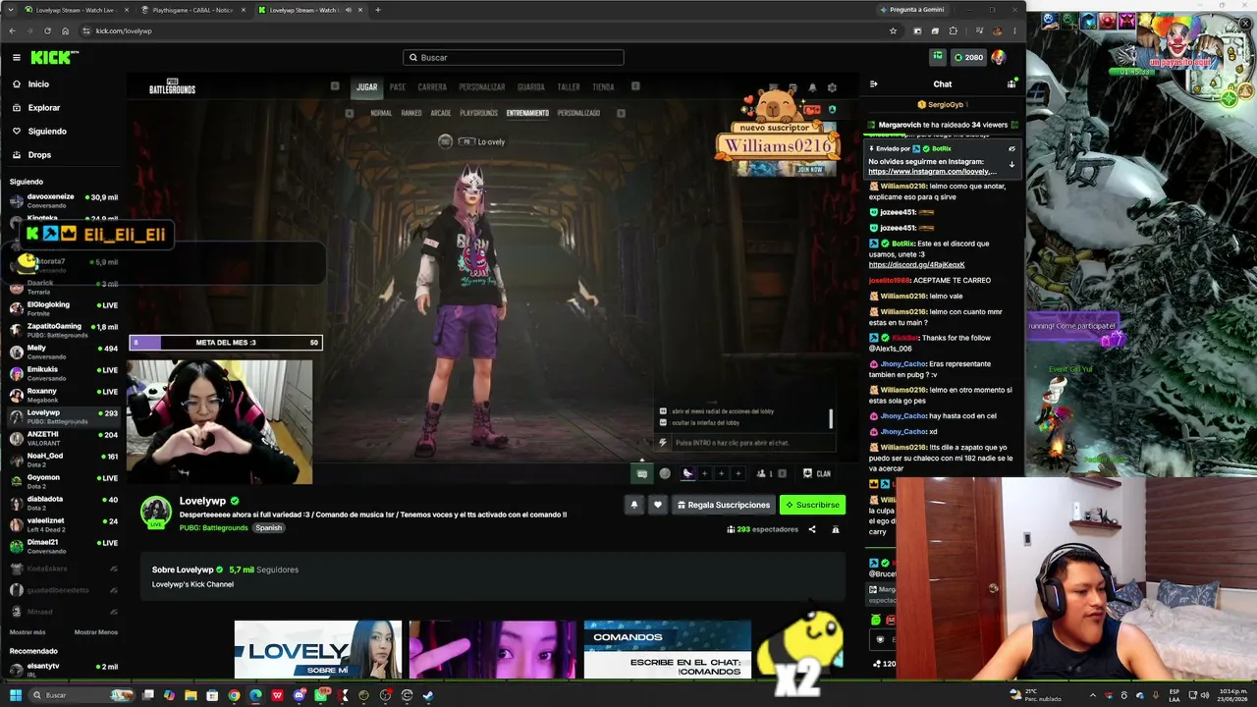
Task: Hide the pinned message eye icon
Action: pos(1011,149)
